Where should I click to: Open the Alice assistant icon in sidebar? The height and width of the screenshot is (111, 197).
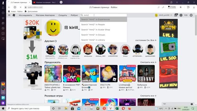point(3,103)
